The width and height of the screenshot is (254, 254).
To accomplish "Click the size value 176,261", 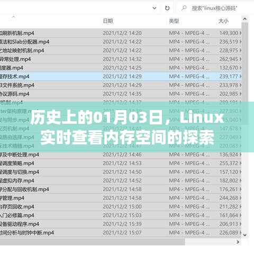I will 229,189.
